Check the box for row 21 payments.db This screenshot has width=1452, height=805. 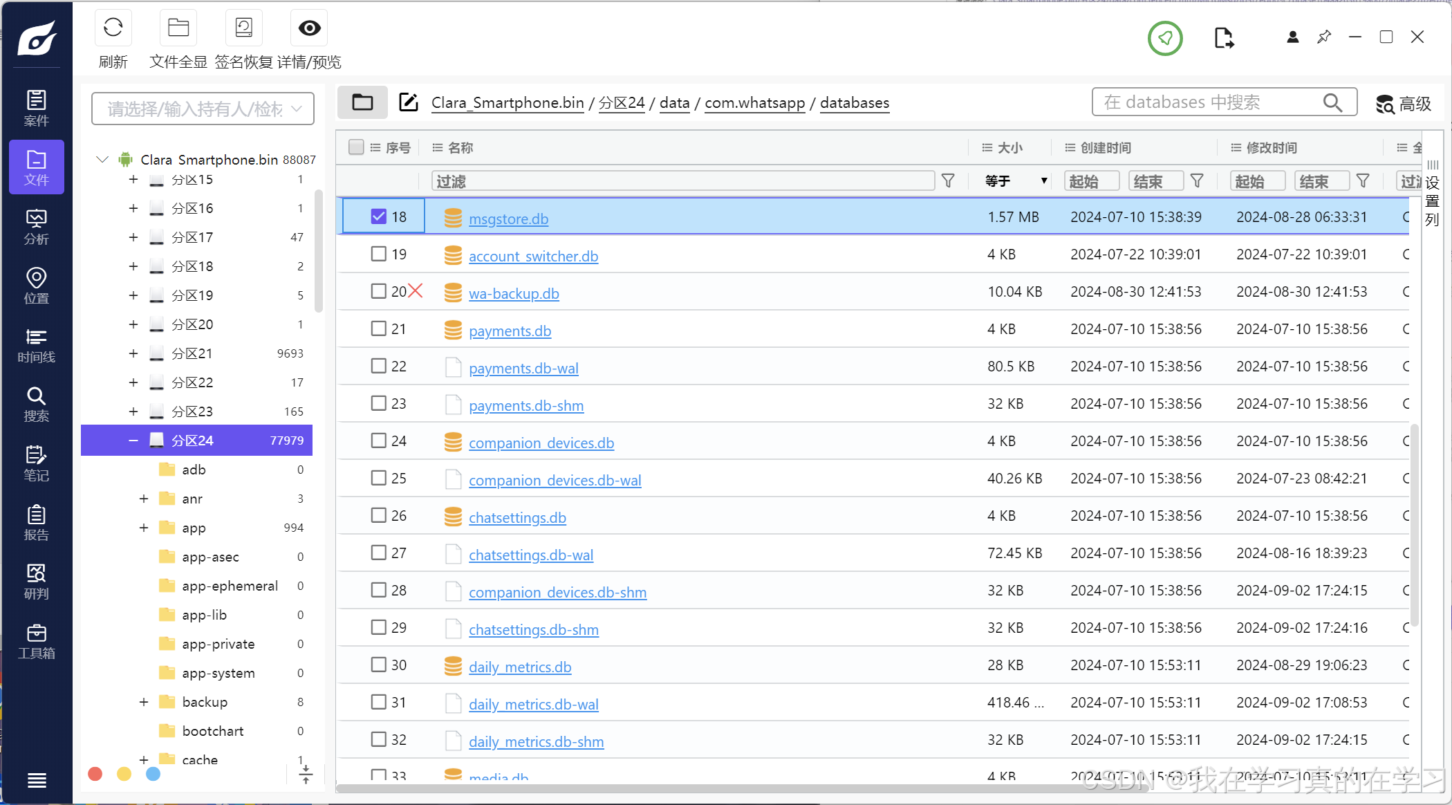378,329
